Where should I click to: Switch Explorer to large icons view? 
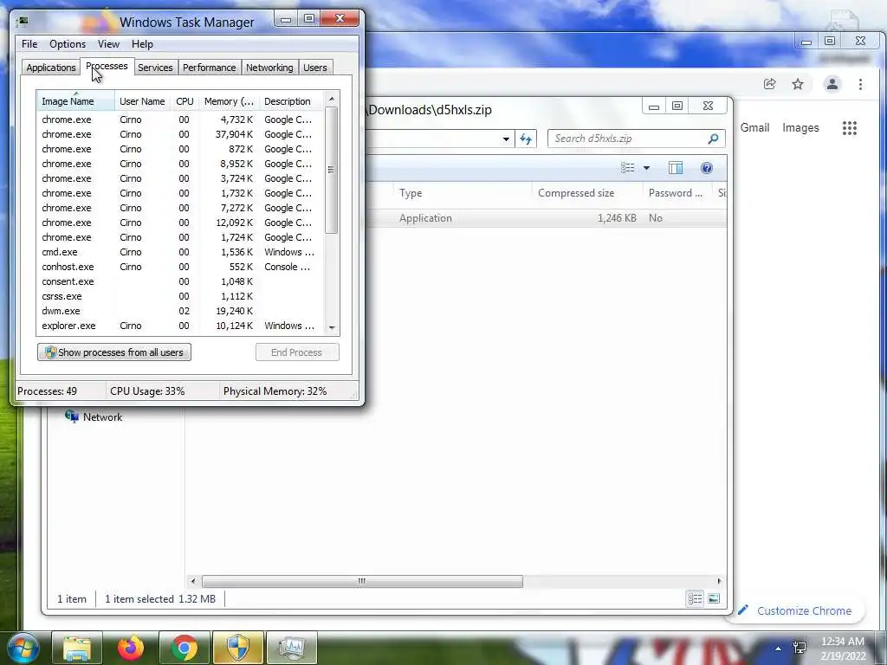click(714, 598)
